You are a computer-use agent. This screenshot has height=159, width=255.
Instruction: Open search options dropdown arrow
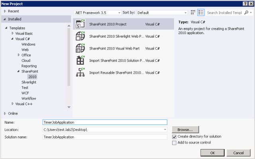[251, 12]
